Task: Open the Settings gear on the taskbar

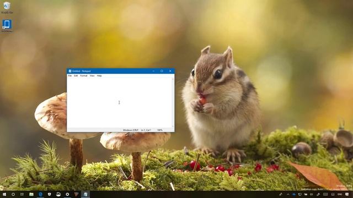Action: point(67,194)
